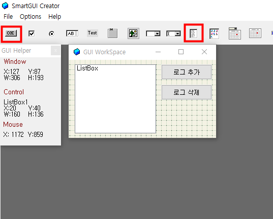Click the 로그 추가 button in workspace
The image size is (273, 219).
click(187, 72)
